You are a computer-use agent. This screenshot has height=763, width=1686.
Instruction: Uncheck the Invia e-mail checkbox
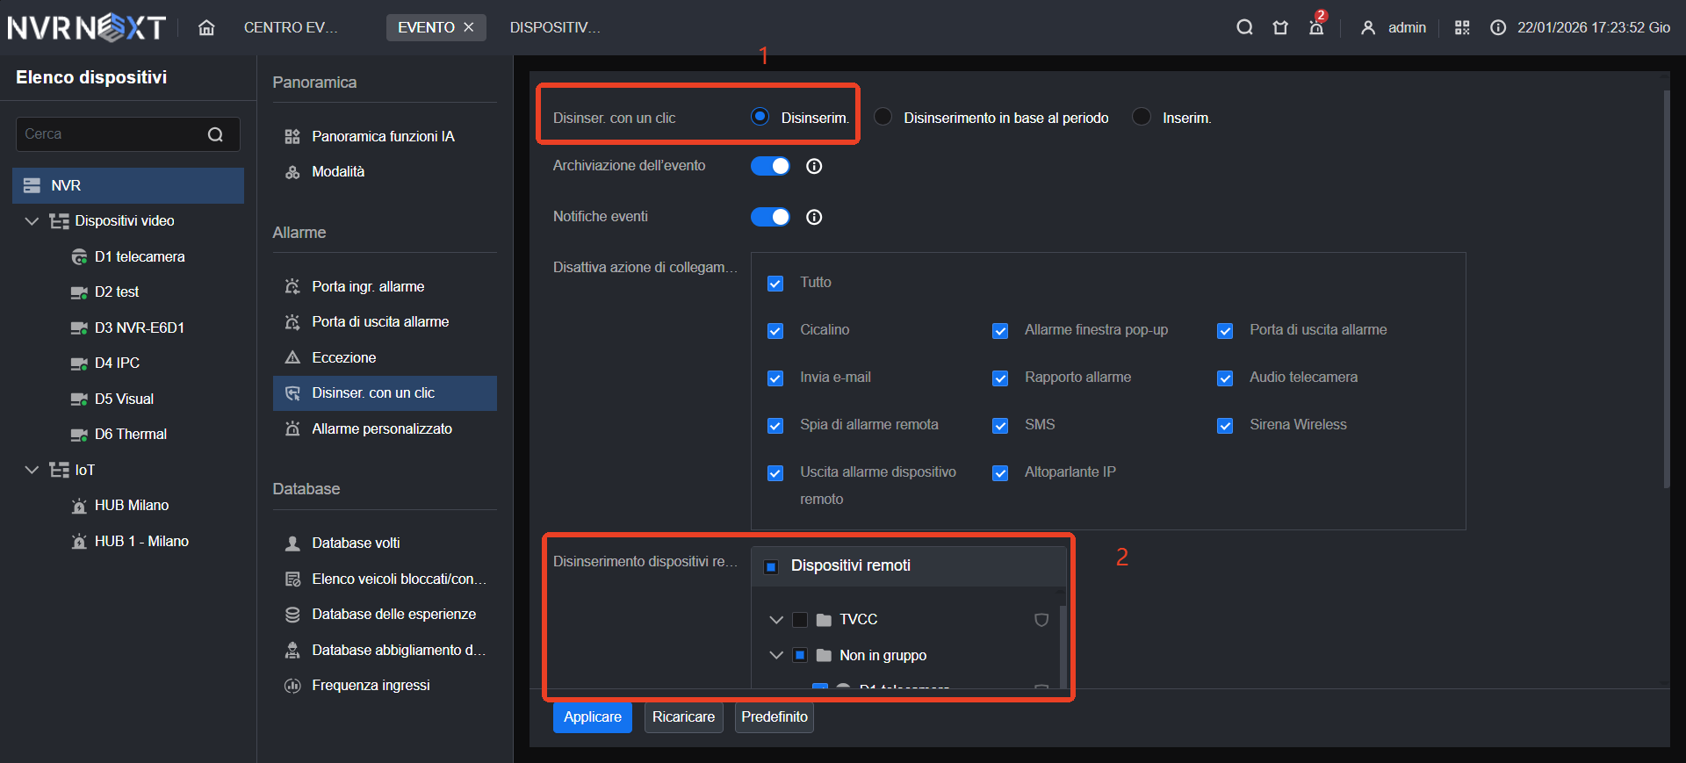click(775, 378)
